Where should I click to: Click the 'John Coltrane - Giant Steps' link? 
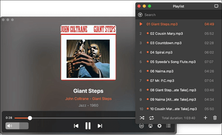(x=88, y=99)
